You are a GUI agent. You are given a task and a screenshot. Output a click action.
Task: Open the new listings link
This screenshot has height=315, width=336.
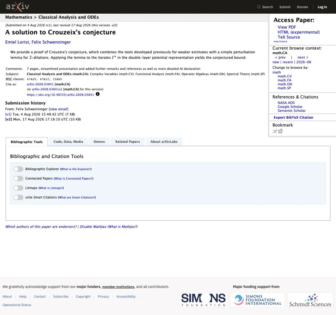276,62
